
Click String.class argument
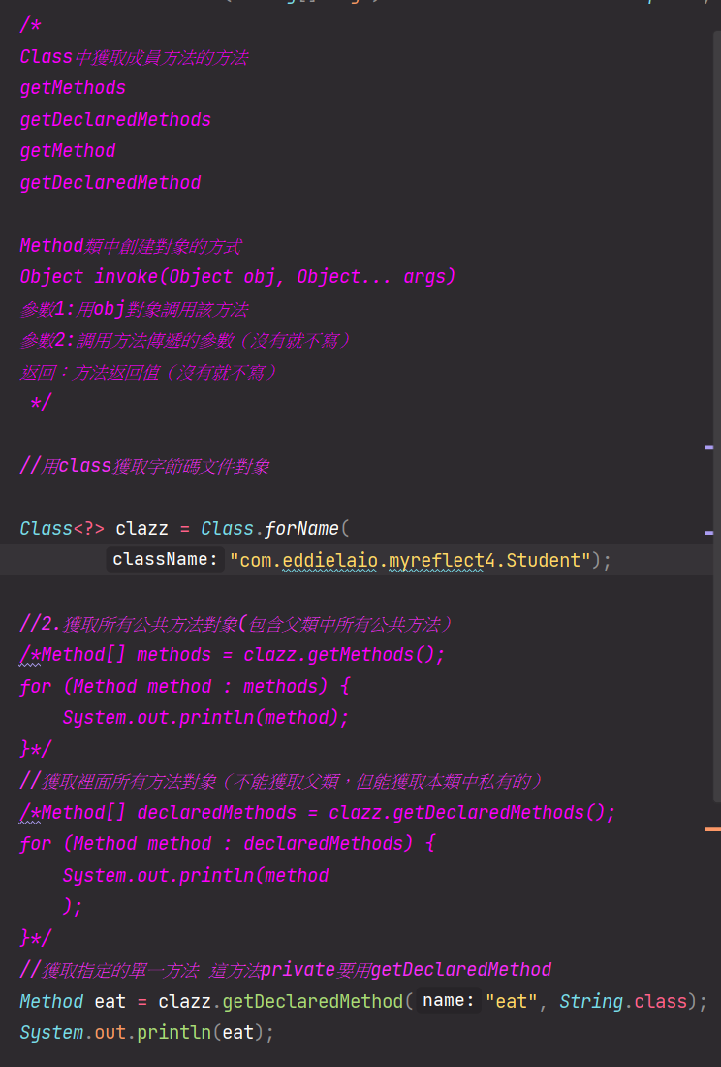click(x=623, y=1002)
